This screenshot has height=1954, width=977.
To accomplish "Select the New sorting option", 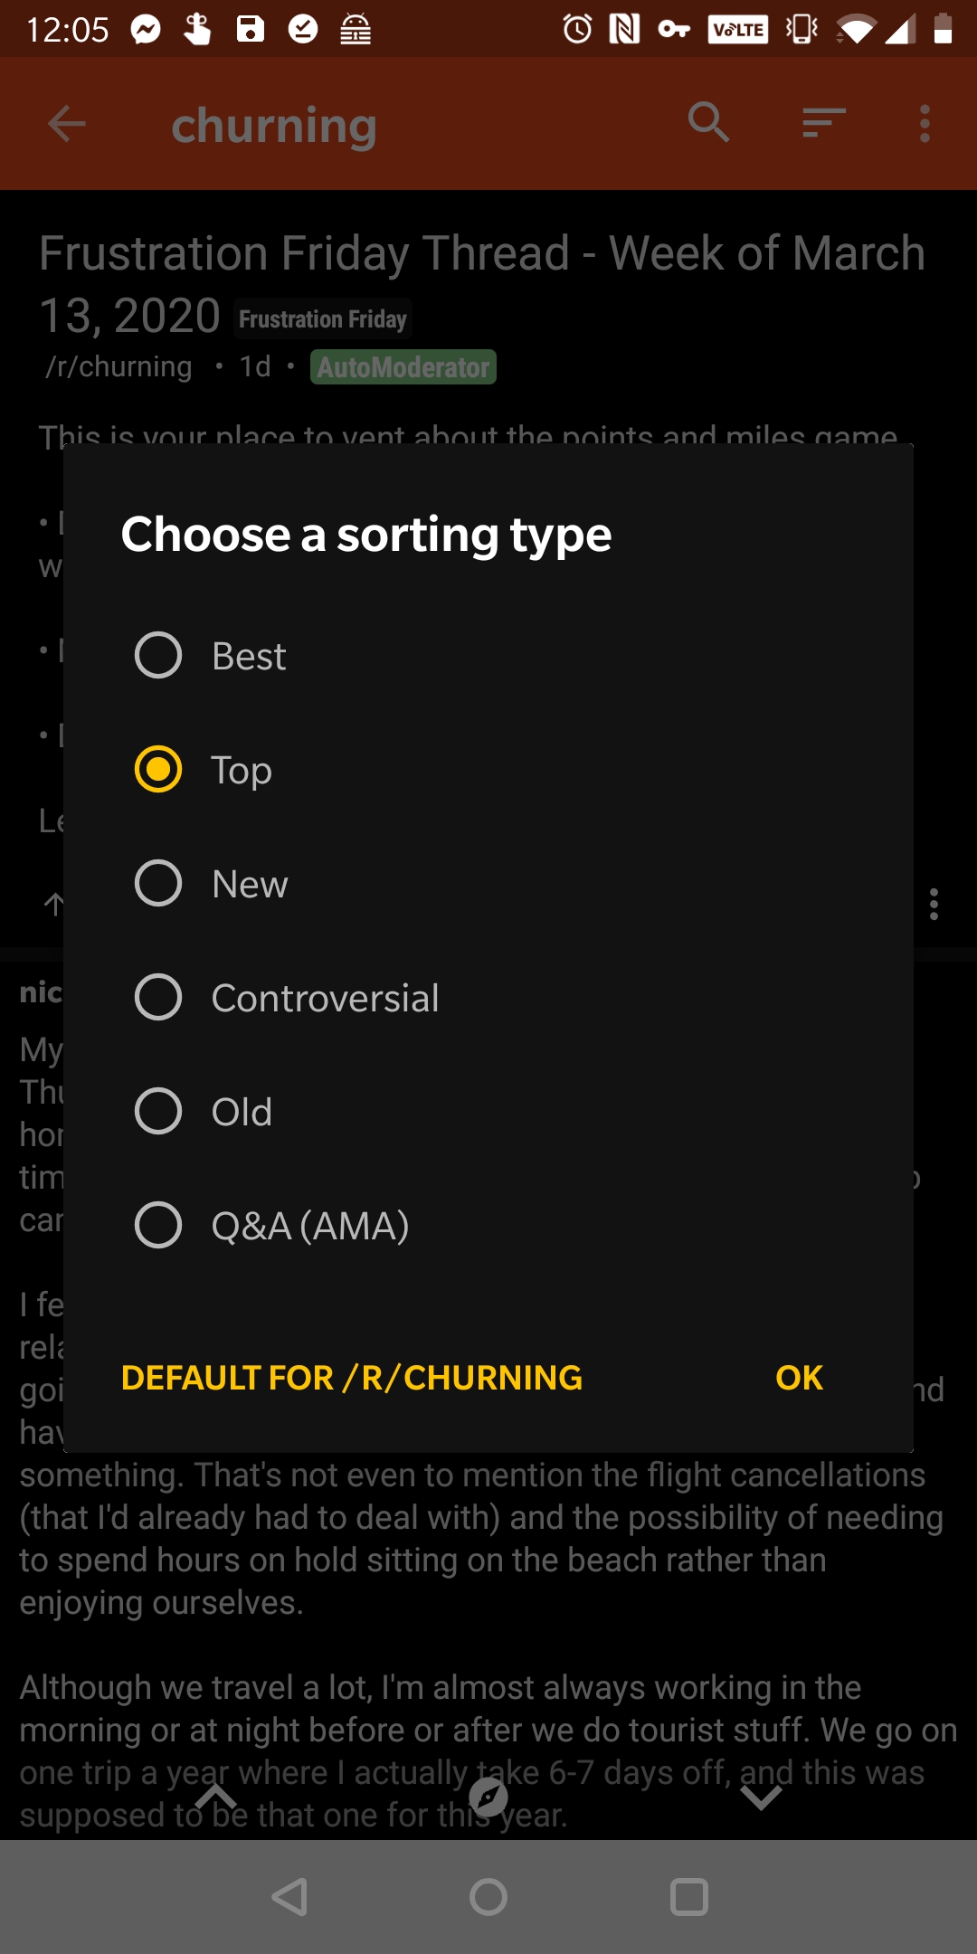I will (x=158, y=884).
